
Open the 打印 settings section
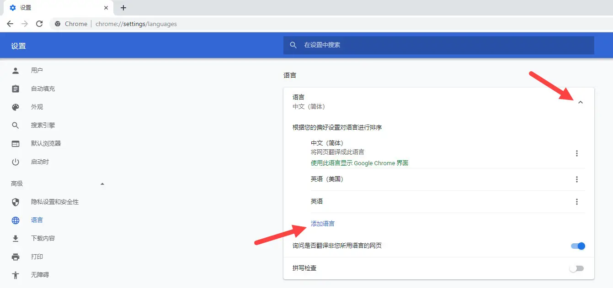(x=37, y=257)
